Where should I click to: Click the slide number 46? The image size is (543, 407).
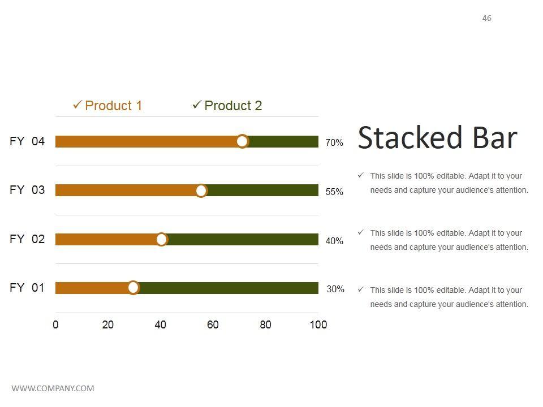pos(487,18)
